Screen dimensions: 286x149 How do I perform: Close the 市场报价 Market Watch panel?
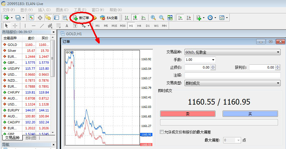point(54,32)
